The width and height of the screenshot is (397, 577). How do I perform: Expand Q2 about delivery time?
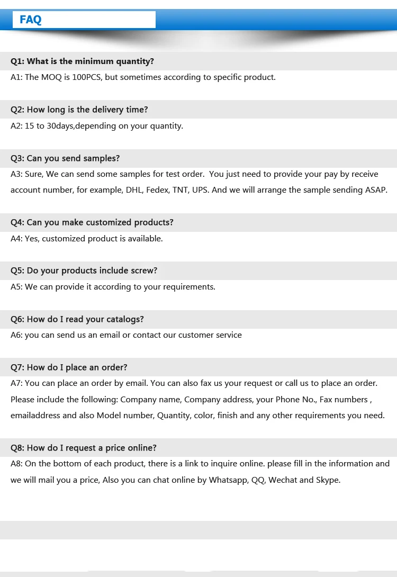pyautogui.click(x=79, y=110)
